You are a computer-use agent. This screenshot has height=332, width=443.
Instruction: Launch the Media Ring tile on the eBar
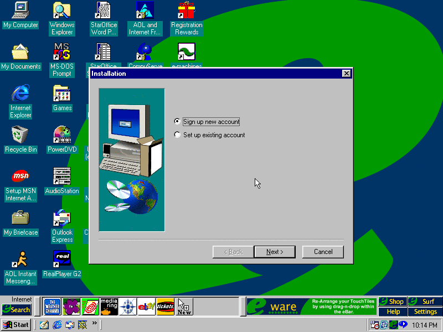tap(109, 307)
